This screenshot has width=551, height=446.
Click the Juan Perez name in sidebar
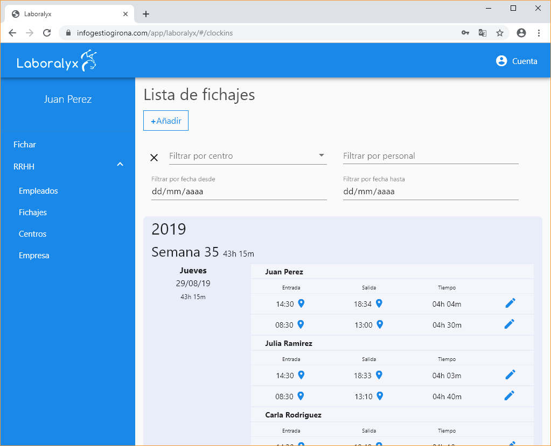coord(68,100)
